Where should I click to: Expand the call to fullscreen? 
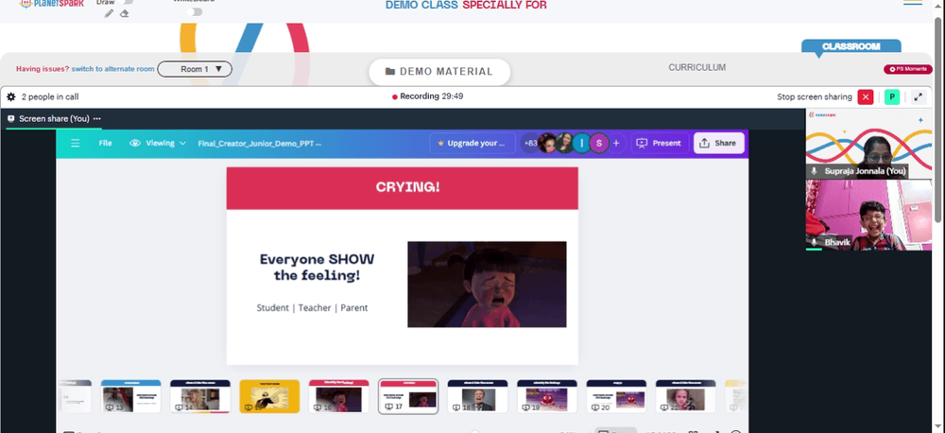(x=918, y=97)
